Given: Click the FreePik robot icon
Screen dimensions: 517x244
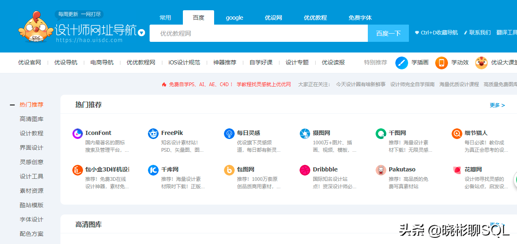Looking at the screenshot, I should click(x=153, y=133).
